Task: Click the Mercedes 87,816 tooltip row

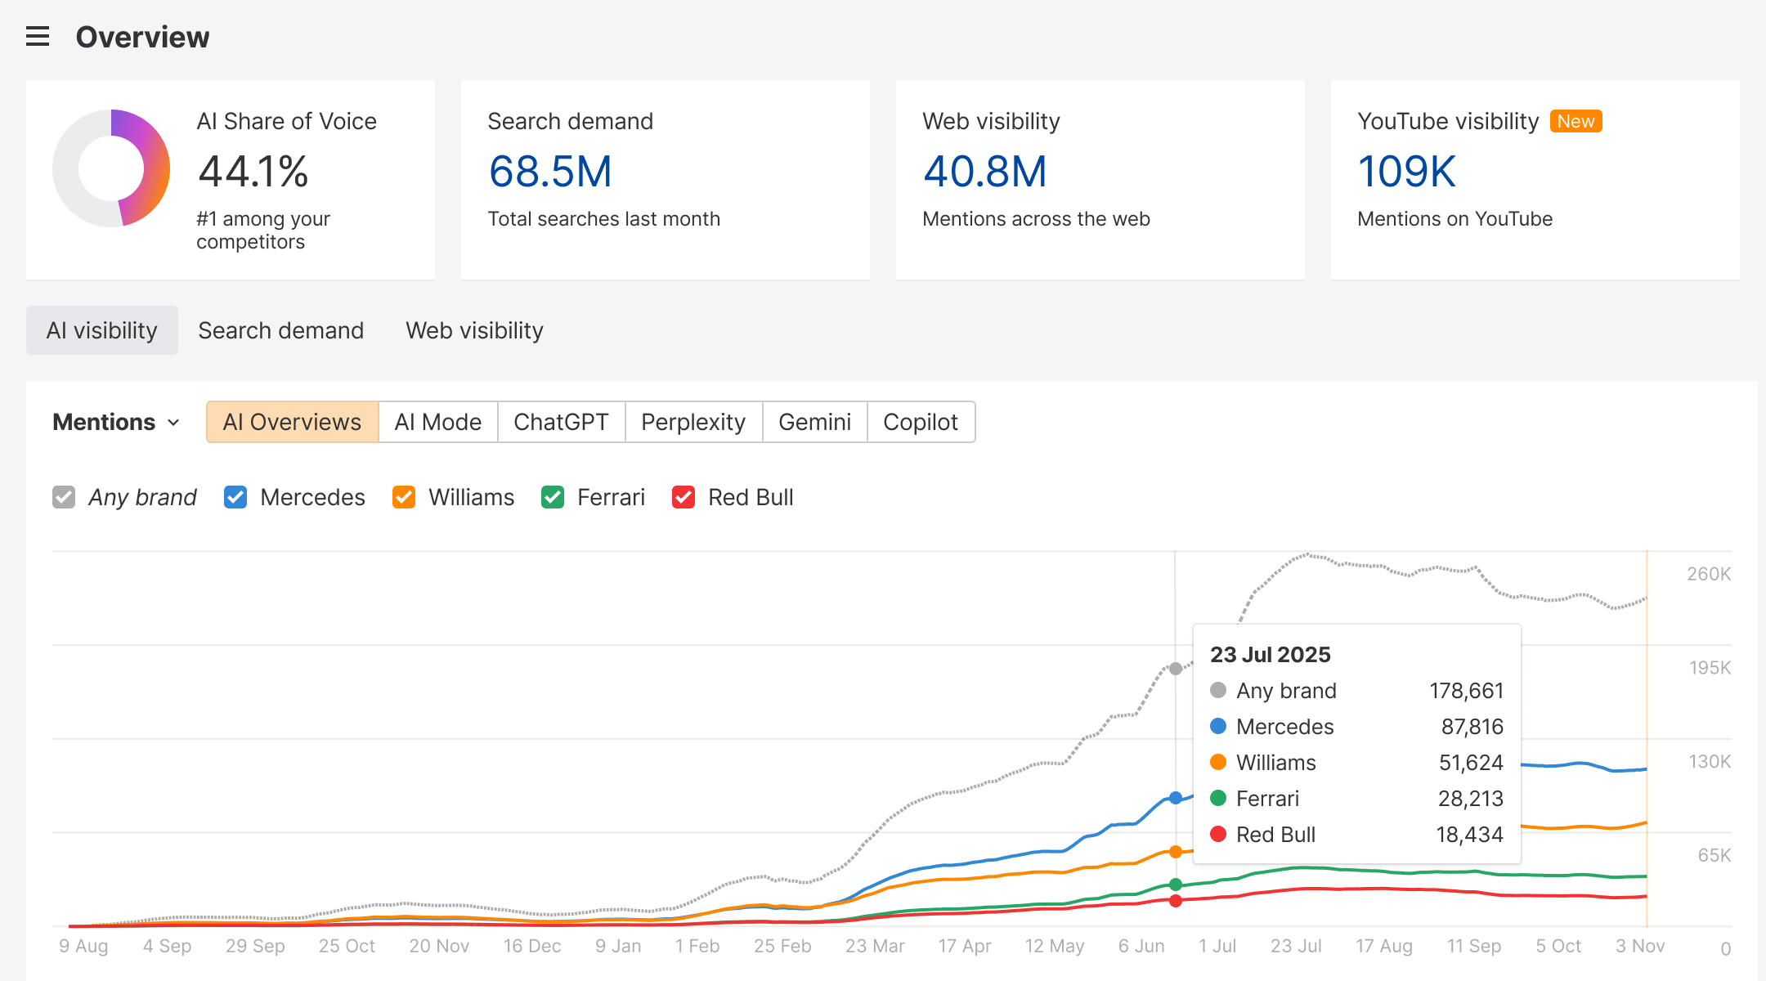Action: coord(1357,727)
